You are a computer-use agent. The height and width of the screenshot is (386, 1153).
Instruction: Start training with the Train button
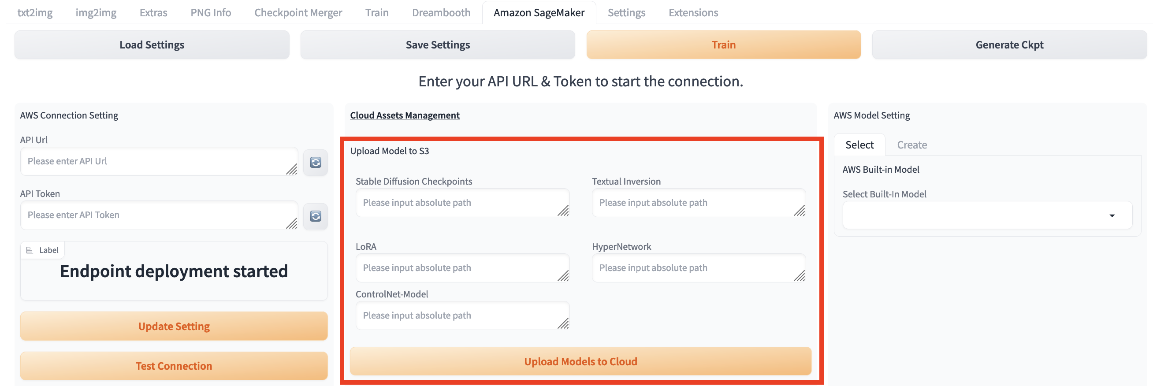coord(723,45)
